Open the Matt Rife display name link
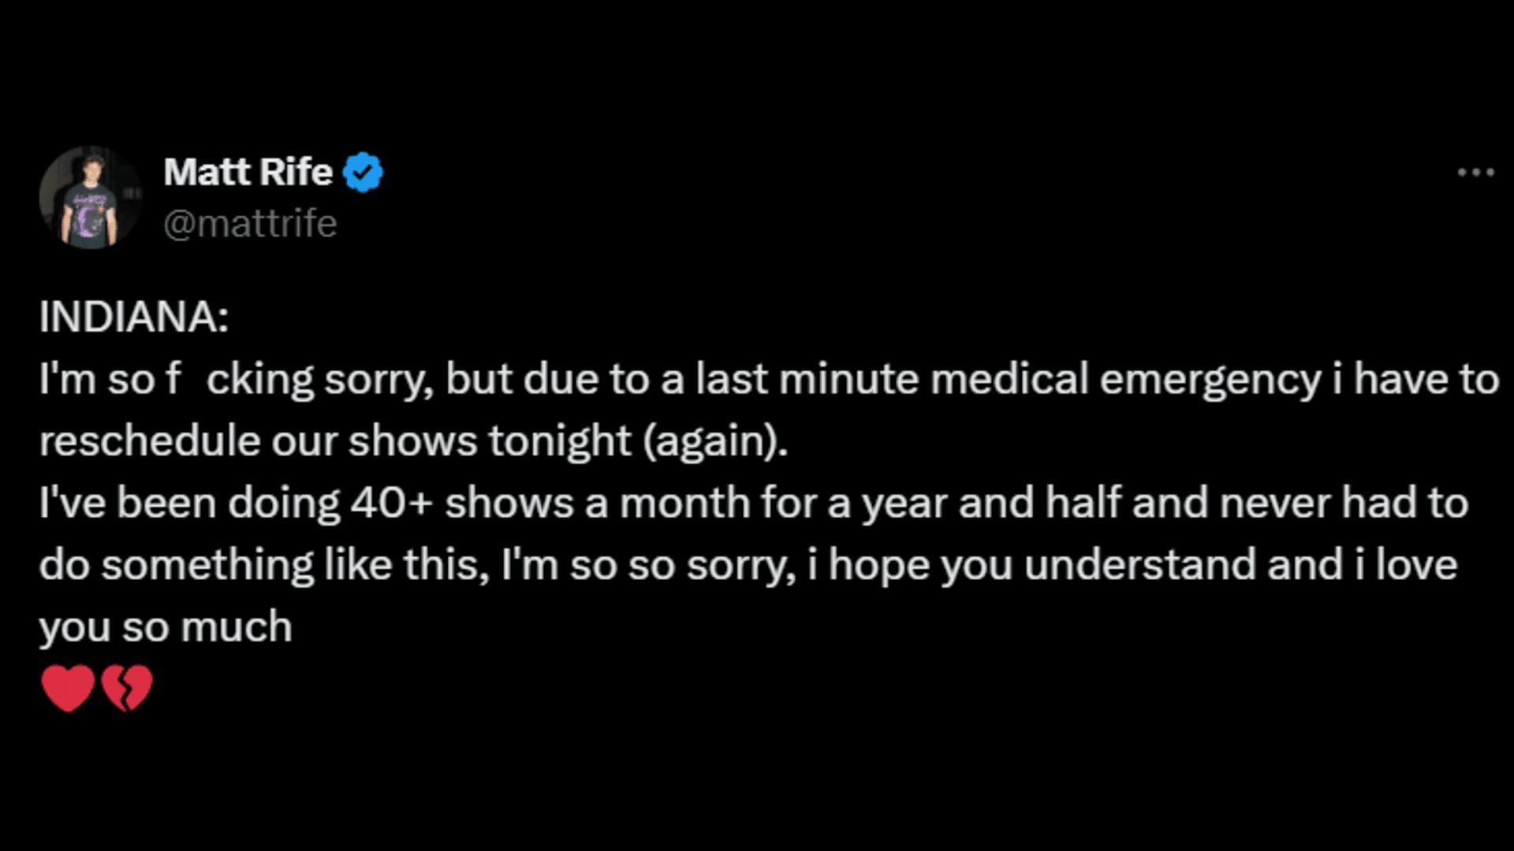Image resolution: width=1514 pixels, height=851 pixels. pos(248,172)
